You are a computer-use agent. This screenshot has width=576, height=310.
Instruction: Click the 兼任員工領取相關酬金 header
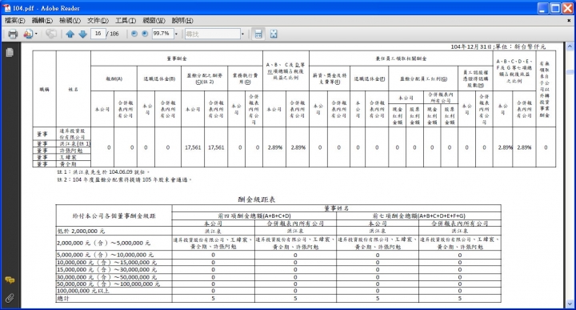pyautogui.click(x=401, y=58)
